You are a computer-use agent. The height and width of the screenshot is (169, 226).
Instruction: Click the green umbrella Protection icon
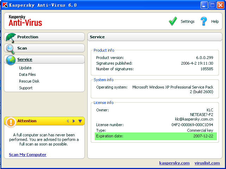(x=11, y=38)
